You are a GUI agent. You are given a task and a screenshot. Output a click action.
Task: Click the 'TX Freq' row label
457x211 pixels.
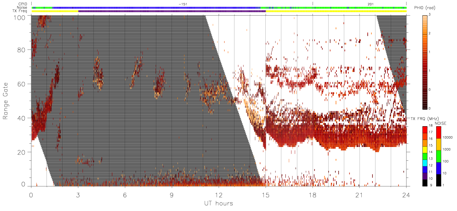point(20,11)
